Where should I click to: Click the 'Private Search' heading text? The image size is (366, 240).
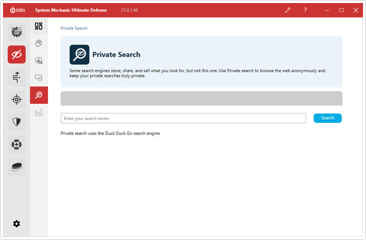tap(116, 55)
